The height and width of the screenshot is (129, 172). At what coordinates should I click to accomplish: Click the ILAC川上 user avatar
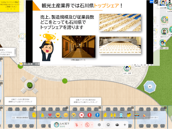tap(164, 20)
